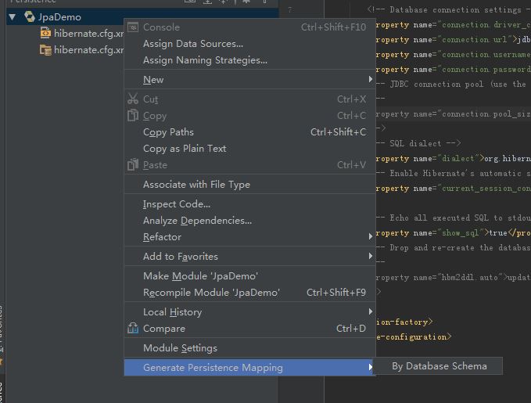Choose Copy Paths from the context menu
This screenshot has height=403, width=531.
tap(168, 132)
